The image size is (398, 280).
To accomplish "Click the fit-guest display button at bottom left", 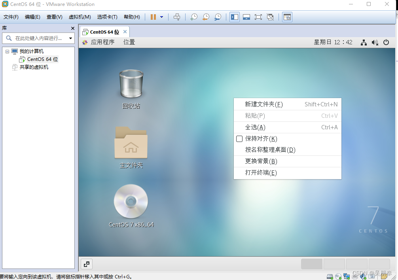I will (x=86, y=264).
